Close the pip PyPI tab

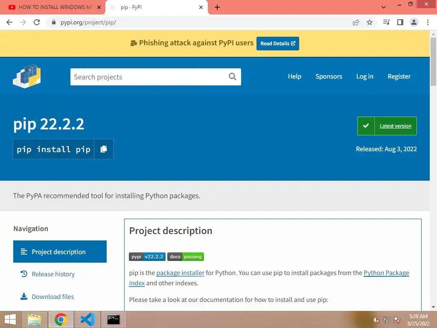(x=201, y=7)
